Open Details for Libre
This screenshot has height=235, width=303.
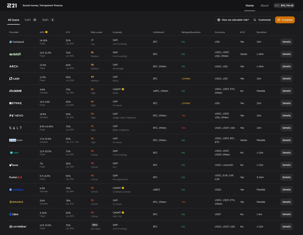(x=287, y=214)
